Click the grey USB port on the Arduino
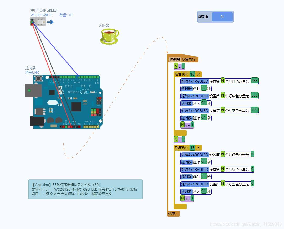This screenshot has height=229, width=284. tap(33, 90)
